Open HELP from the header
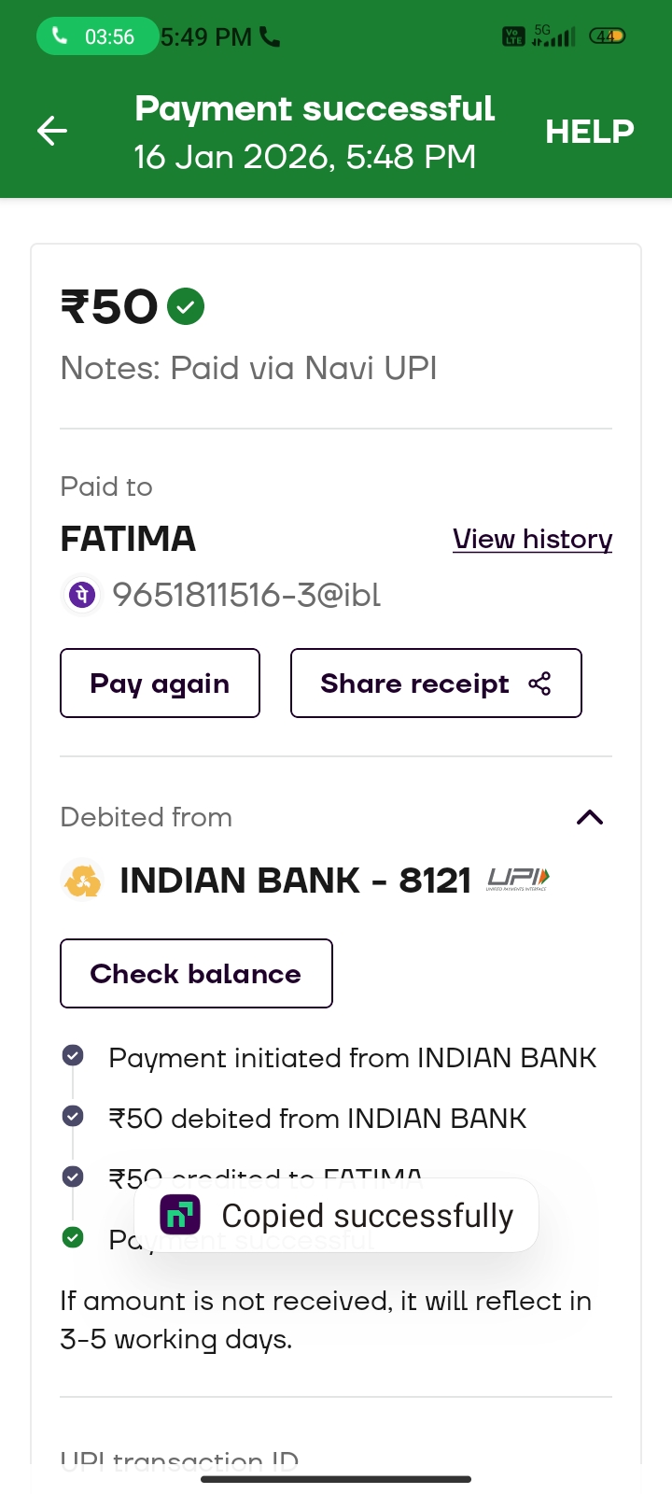672x1494 pixels. [x=589, y=132]
